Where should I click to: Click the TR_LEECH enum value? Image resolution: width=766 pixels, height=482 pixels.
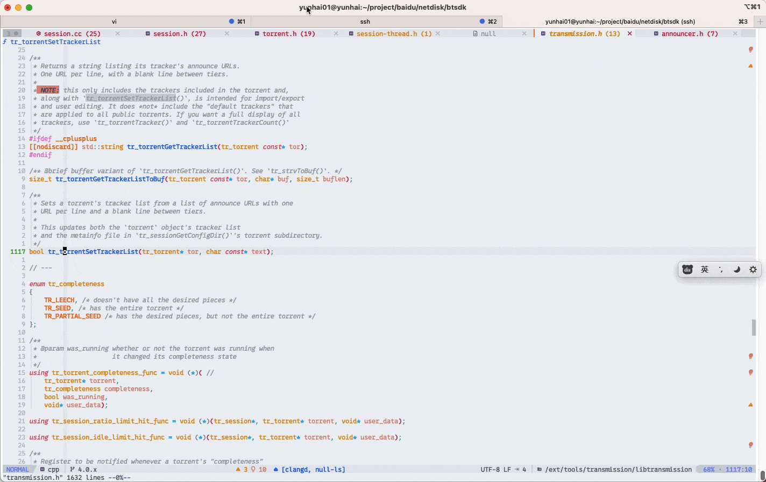point(59,300)
